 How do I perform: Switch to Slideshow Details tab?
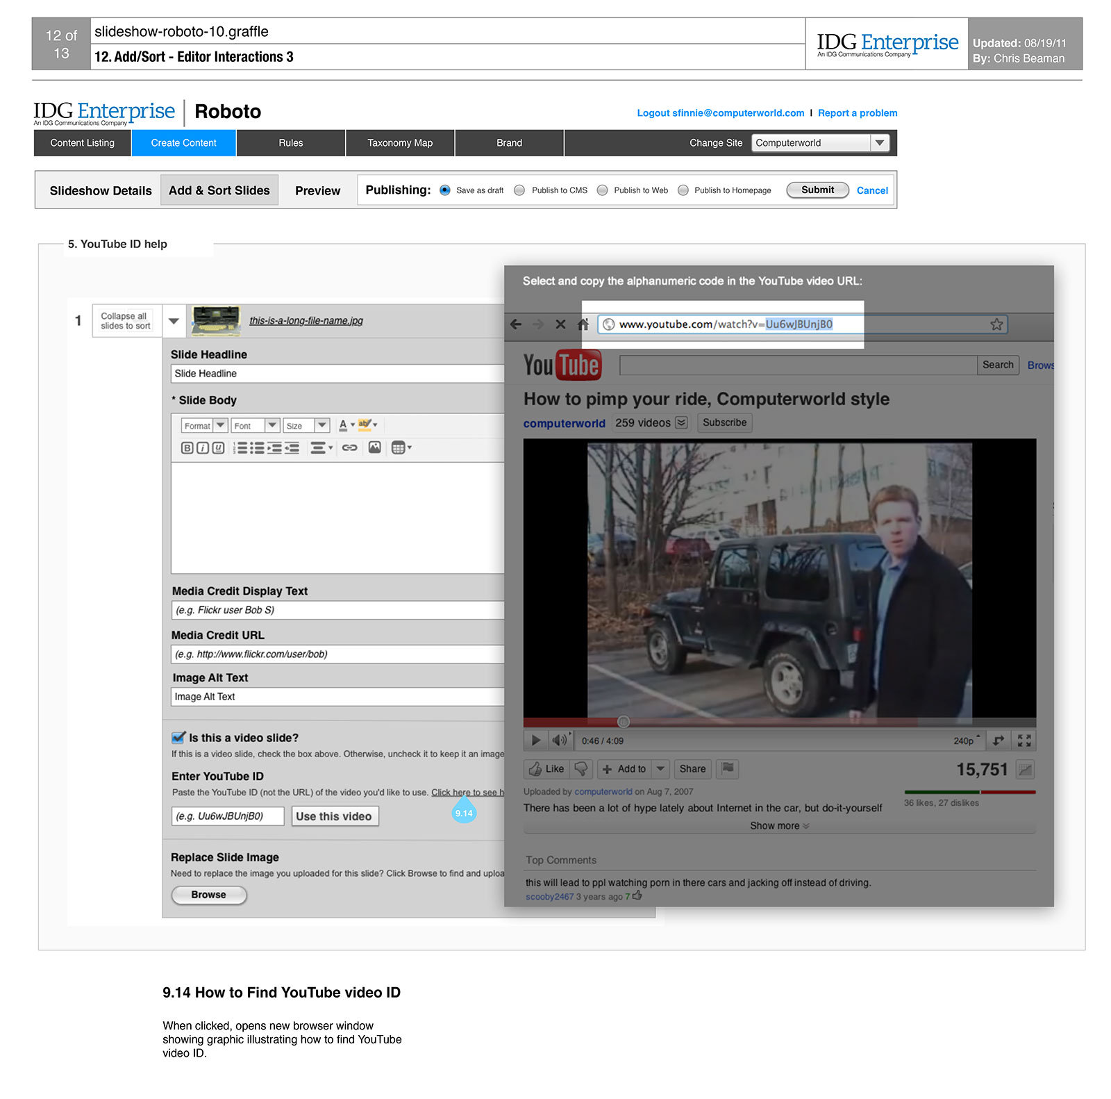coord(101,190)
